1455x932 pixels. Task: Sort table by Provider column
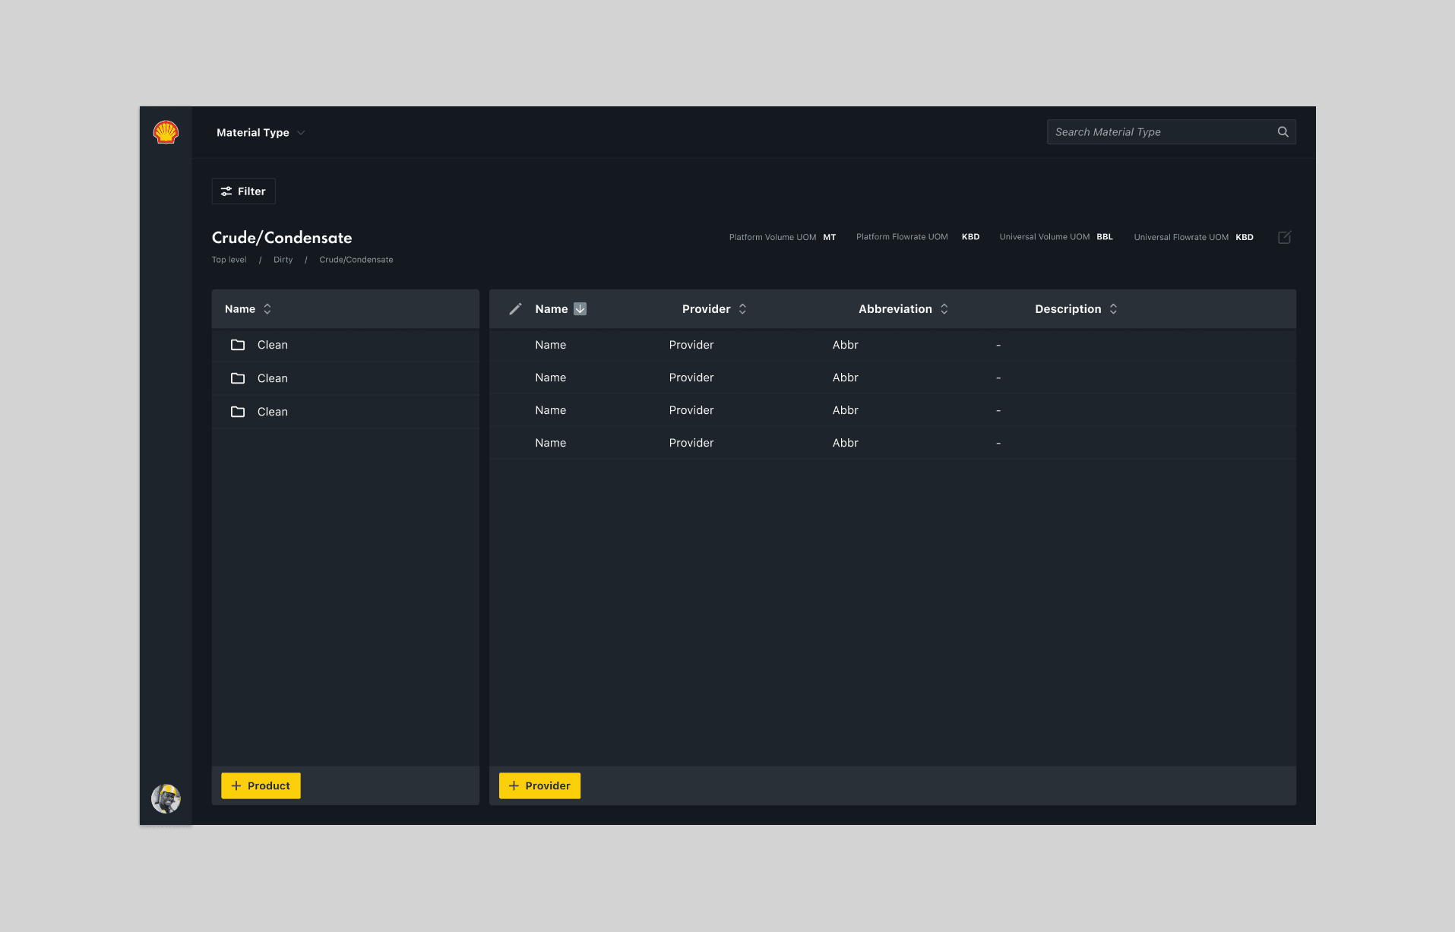(743, 309)
